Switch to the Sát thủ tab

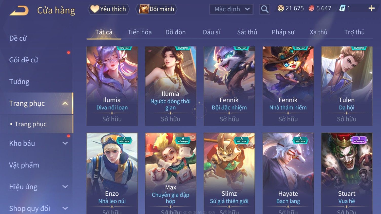click(x=247, y=32)
